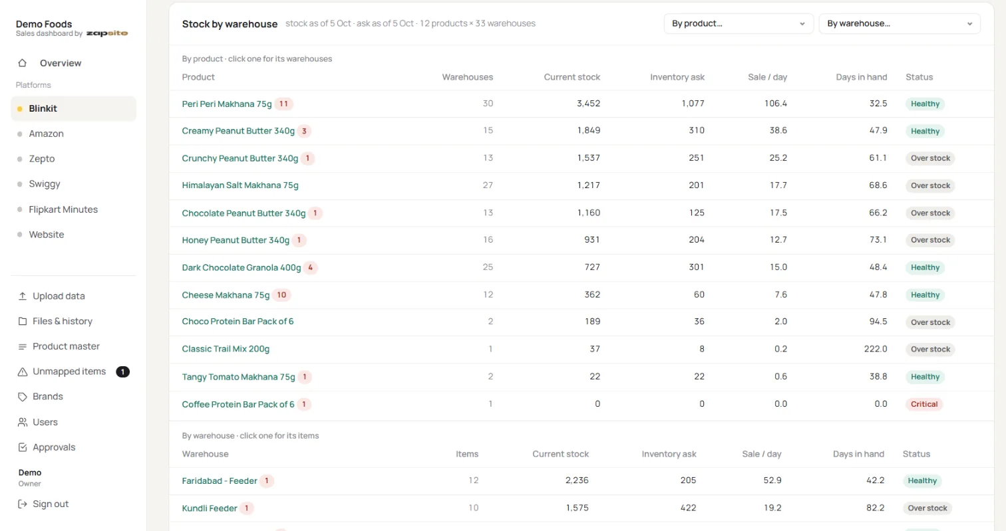This screenshot has height=531, width=1006.
Task: Open the By product dropdown
Action: (739, 23)
